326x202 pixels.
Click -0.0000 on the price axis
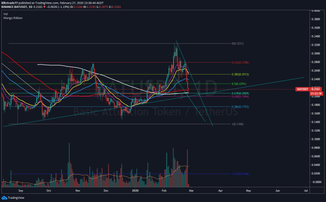click(315, 182)
